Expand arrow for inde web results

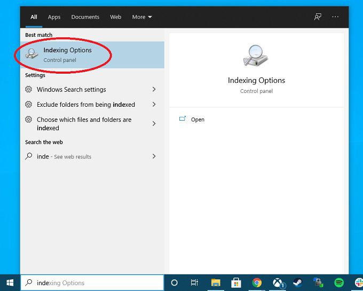tap(154, 156)
